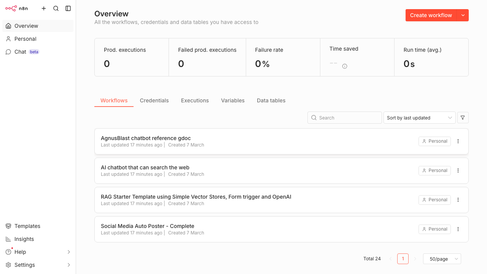Click the Time saved info icon
This screenshot has width=487, height=274.
(x=345, y=66)
